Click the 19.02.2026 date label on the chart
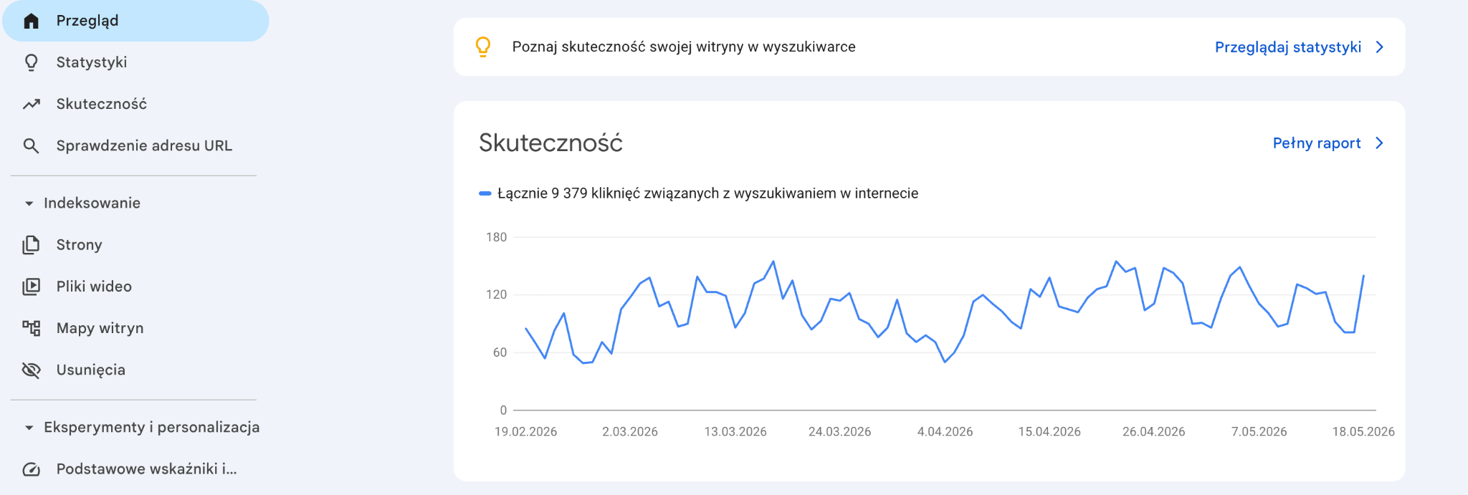Image resolution: width=1468 pixels, height=495 pixels. [525, 432]
